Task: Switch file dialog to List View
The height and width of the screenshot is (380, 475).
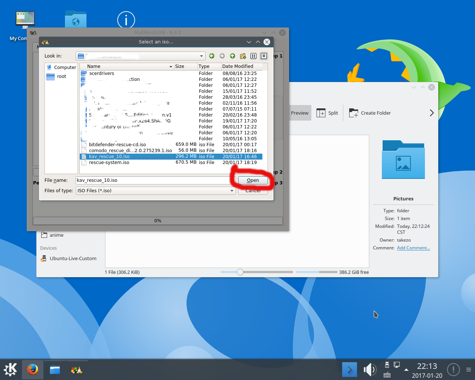Action: pyautogui.click(x=253, y=56)
